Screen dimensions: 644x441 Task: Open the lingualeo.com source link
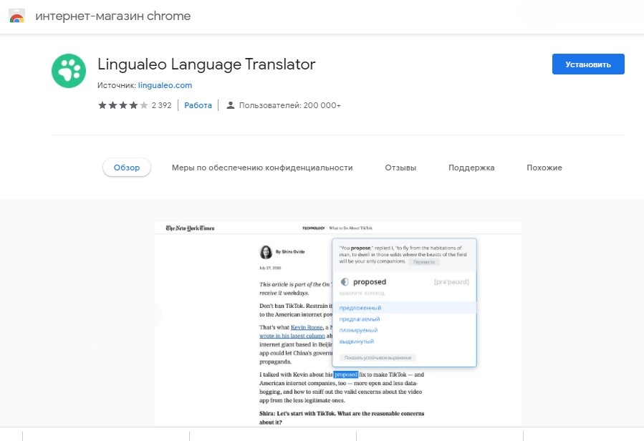(165, 85)
